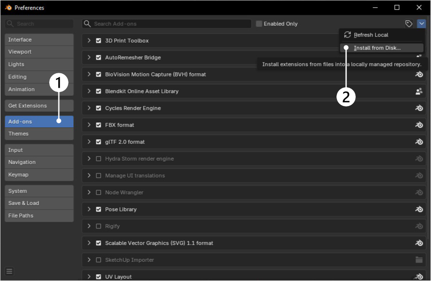The height and width of the screenshot is (281, 431).
Task: Focus the Search Add-ons field
Action: pos(167,24)
